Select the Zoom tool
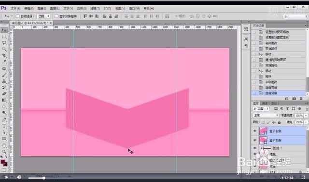Screen dimensions: 309x182 point(4,152)
